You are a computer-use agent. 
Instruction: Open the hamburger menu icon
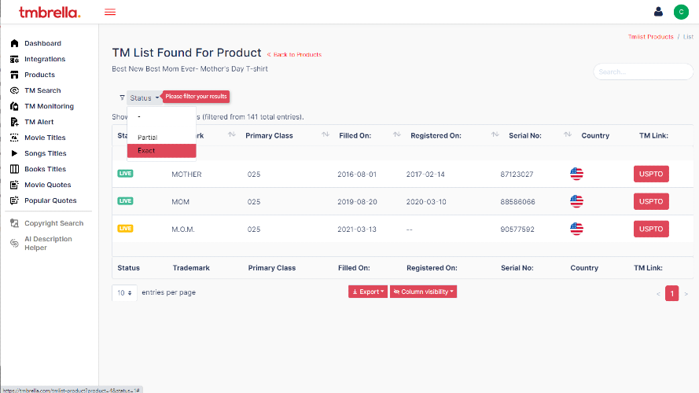click(x=110, y=12)
